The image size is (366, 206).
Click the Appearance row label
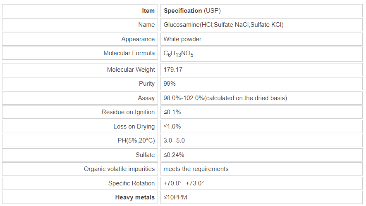click(138, 39)
